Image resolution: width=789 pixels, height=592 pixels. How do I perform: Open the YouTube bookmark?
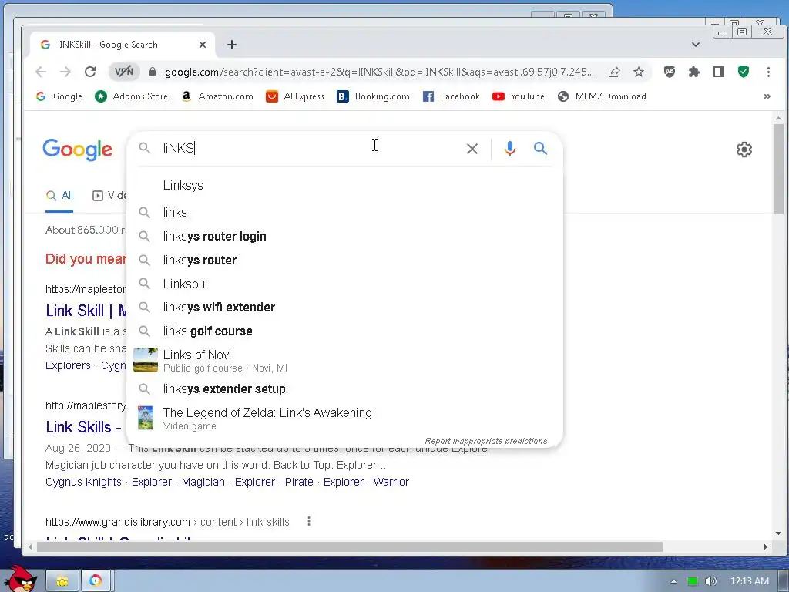click(519, 96)
